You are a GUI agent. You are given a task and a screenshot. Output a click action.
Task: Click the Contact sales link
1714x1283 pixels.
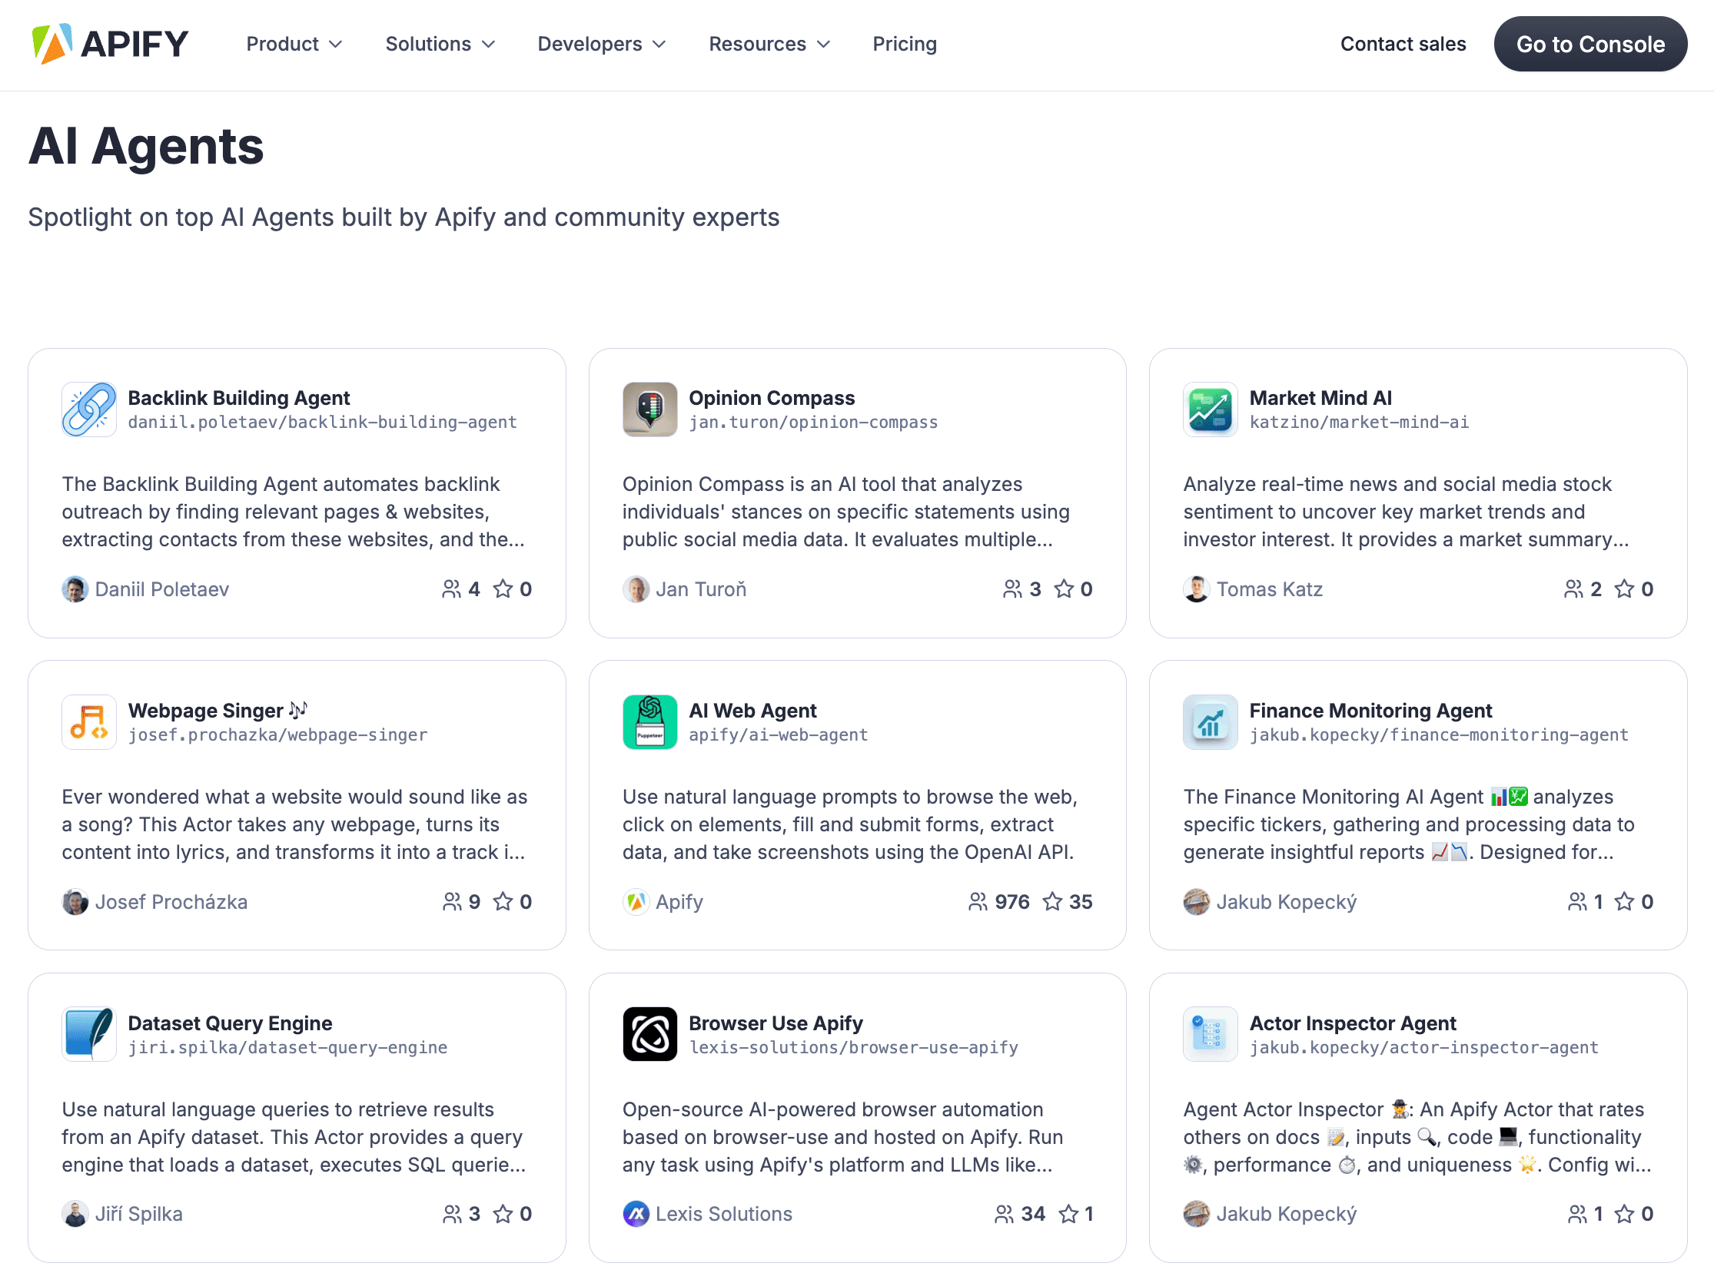coord(1403,43)
